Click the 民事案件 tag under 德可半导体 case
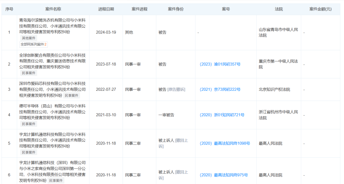 [29, 124]
